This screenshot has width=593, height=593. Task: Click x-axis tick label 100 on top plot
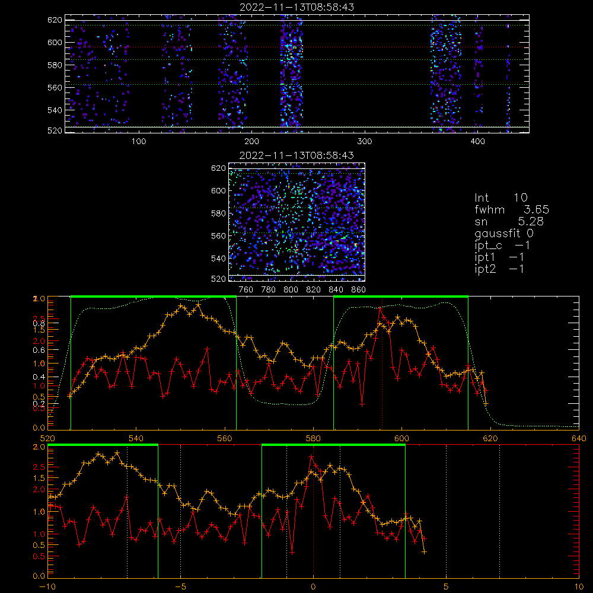coord(139,142)
